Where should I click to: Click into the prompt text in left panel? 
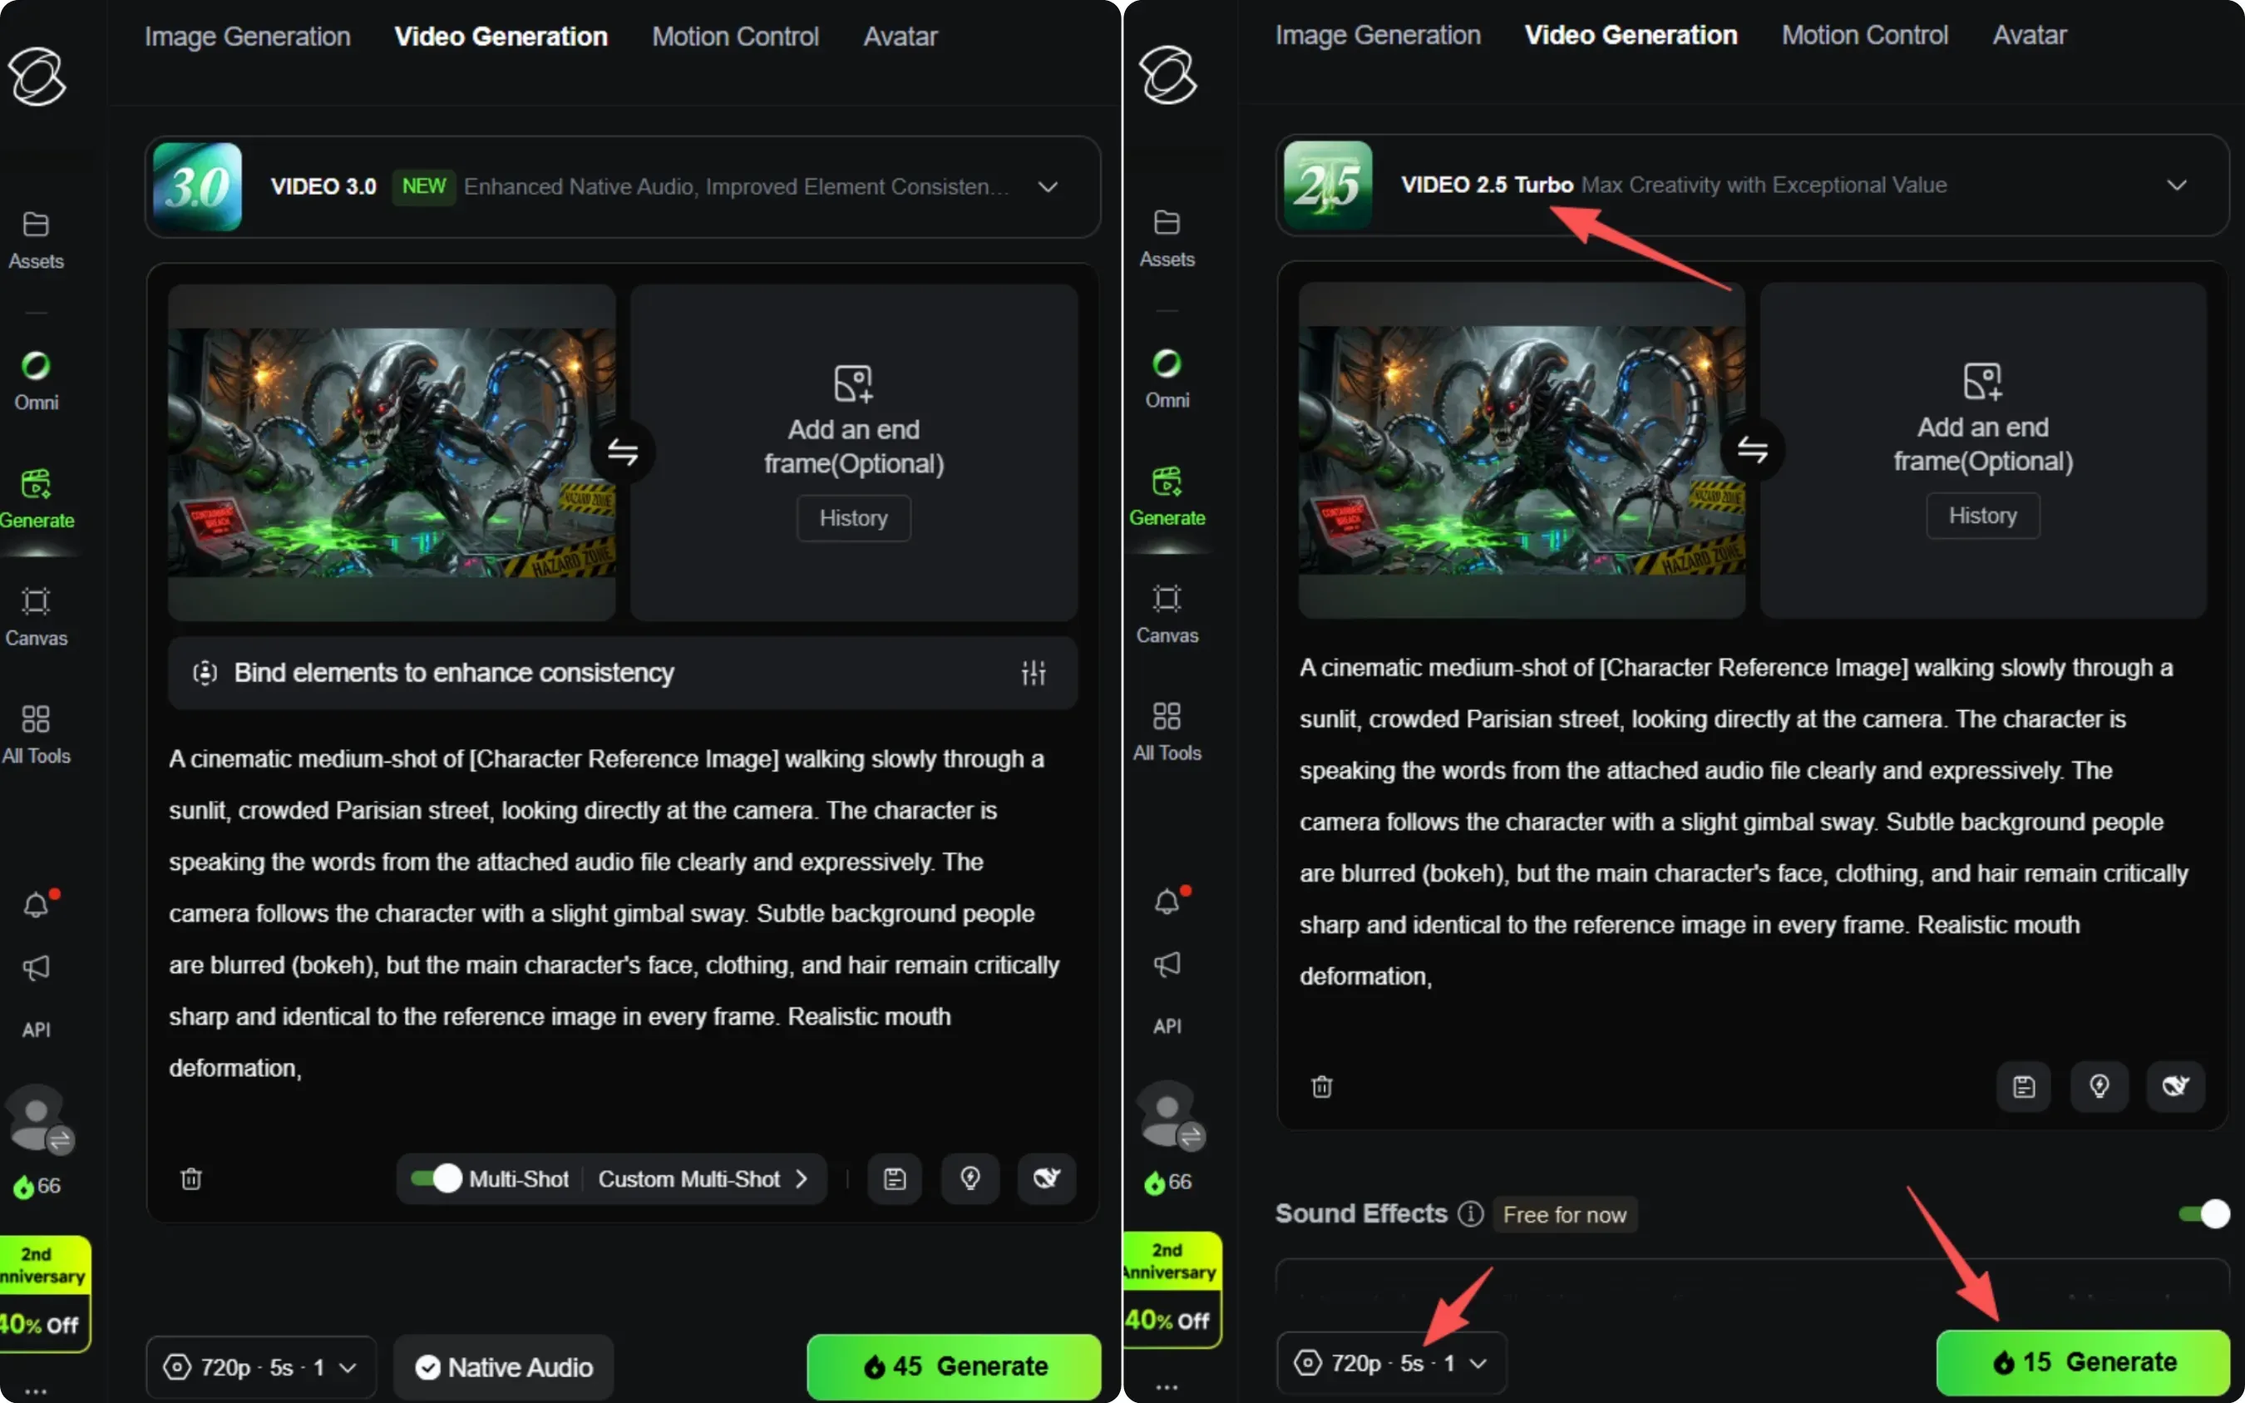tap(614, 913)
